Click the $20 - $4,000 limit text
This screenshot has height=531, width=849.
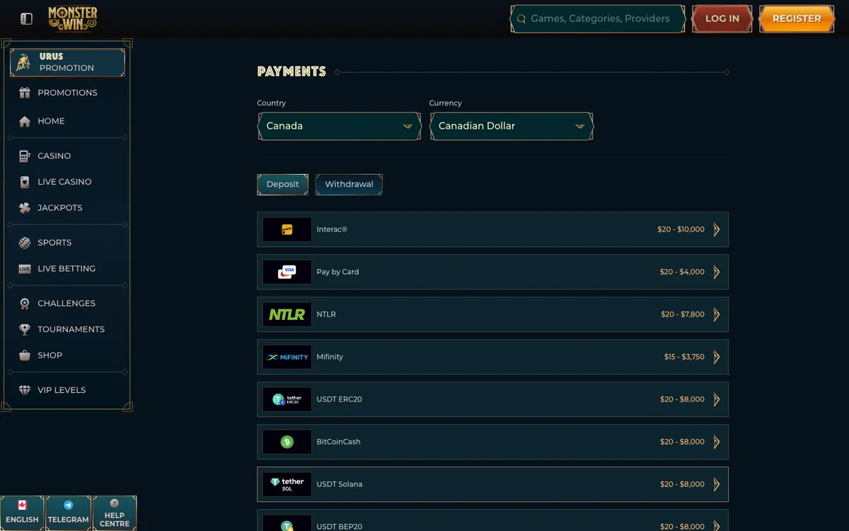click(x=682, y=272)
